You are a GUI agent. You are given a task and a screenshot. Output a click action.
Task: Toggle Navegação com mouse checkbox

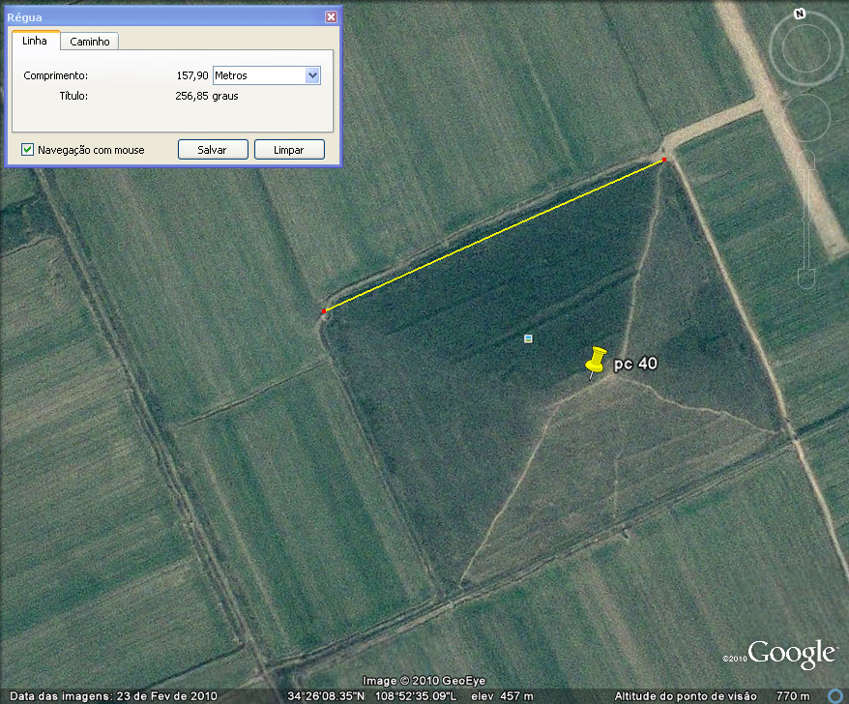click(28, 150)
